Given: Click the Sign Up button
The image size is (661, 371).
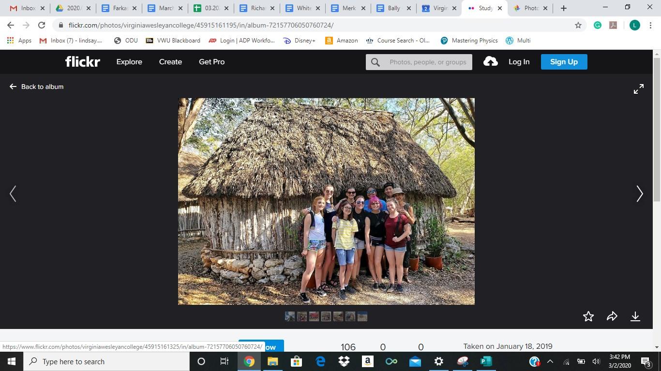Looking at the screenshot, I should [x=564, y=62].
